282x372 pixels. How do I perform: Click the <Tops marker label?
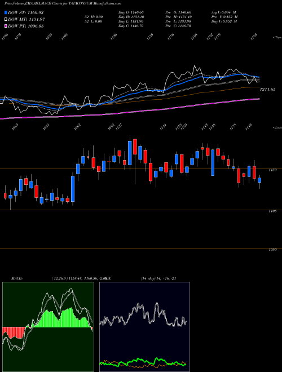pyautogui.click(x=277, y=38)
